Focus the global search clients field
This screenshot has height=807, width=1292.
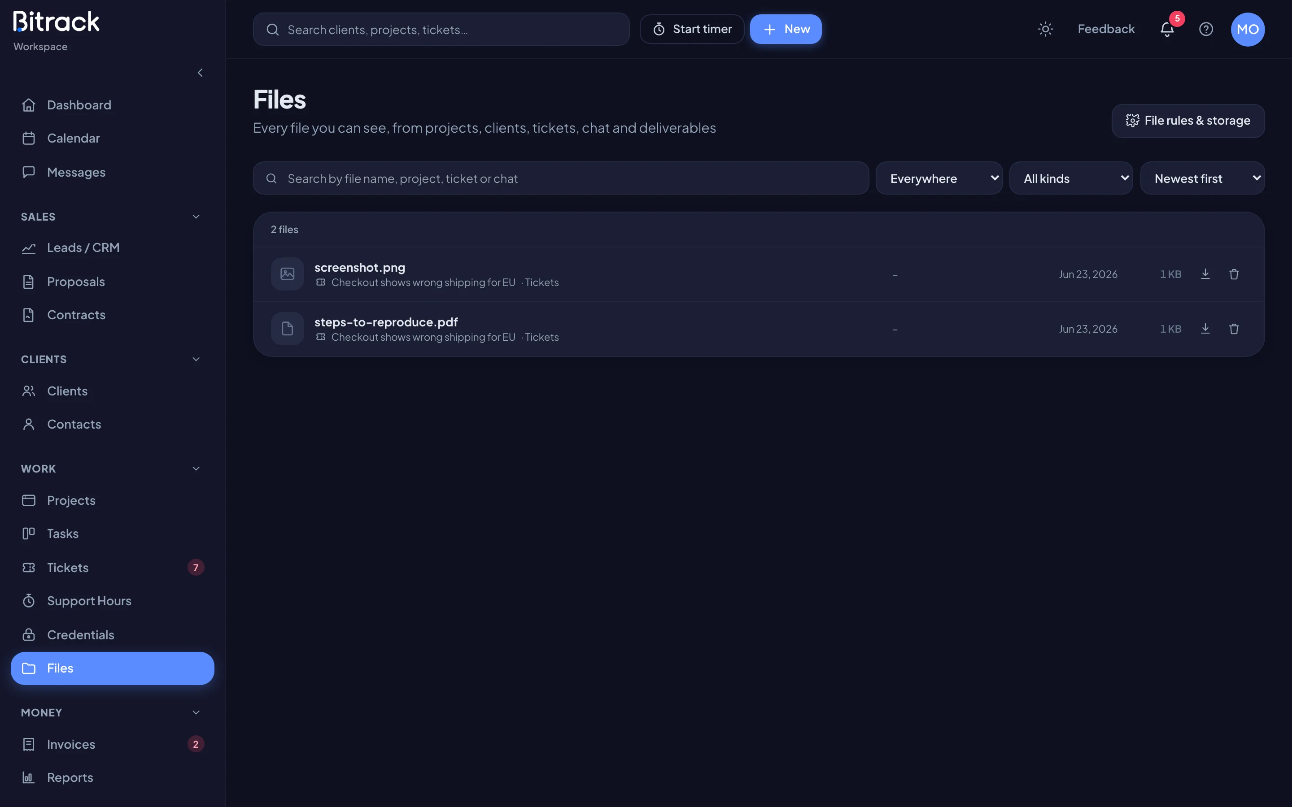coord(441,29)
